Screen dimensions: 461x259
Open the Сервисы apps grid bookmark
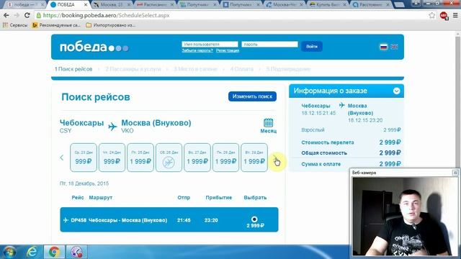tap(14, 25)
